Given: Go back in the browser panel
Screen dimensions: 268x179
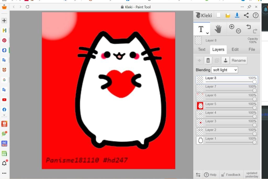Looking at the screenshot, I should (14, 7).
